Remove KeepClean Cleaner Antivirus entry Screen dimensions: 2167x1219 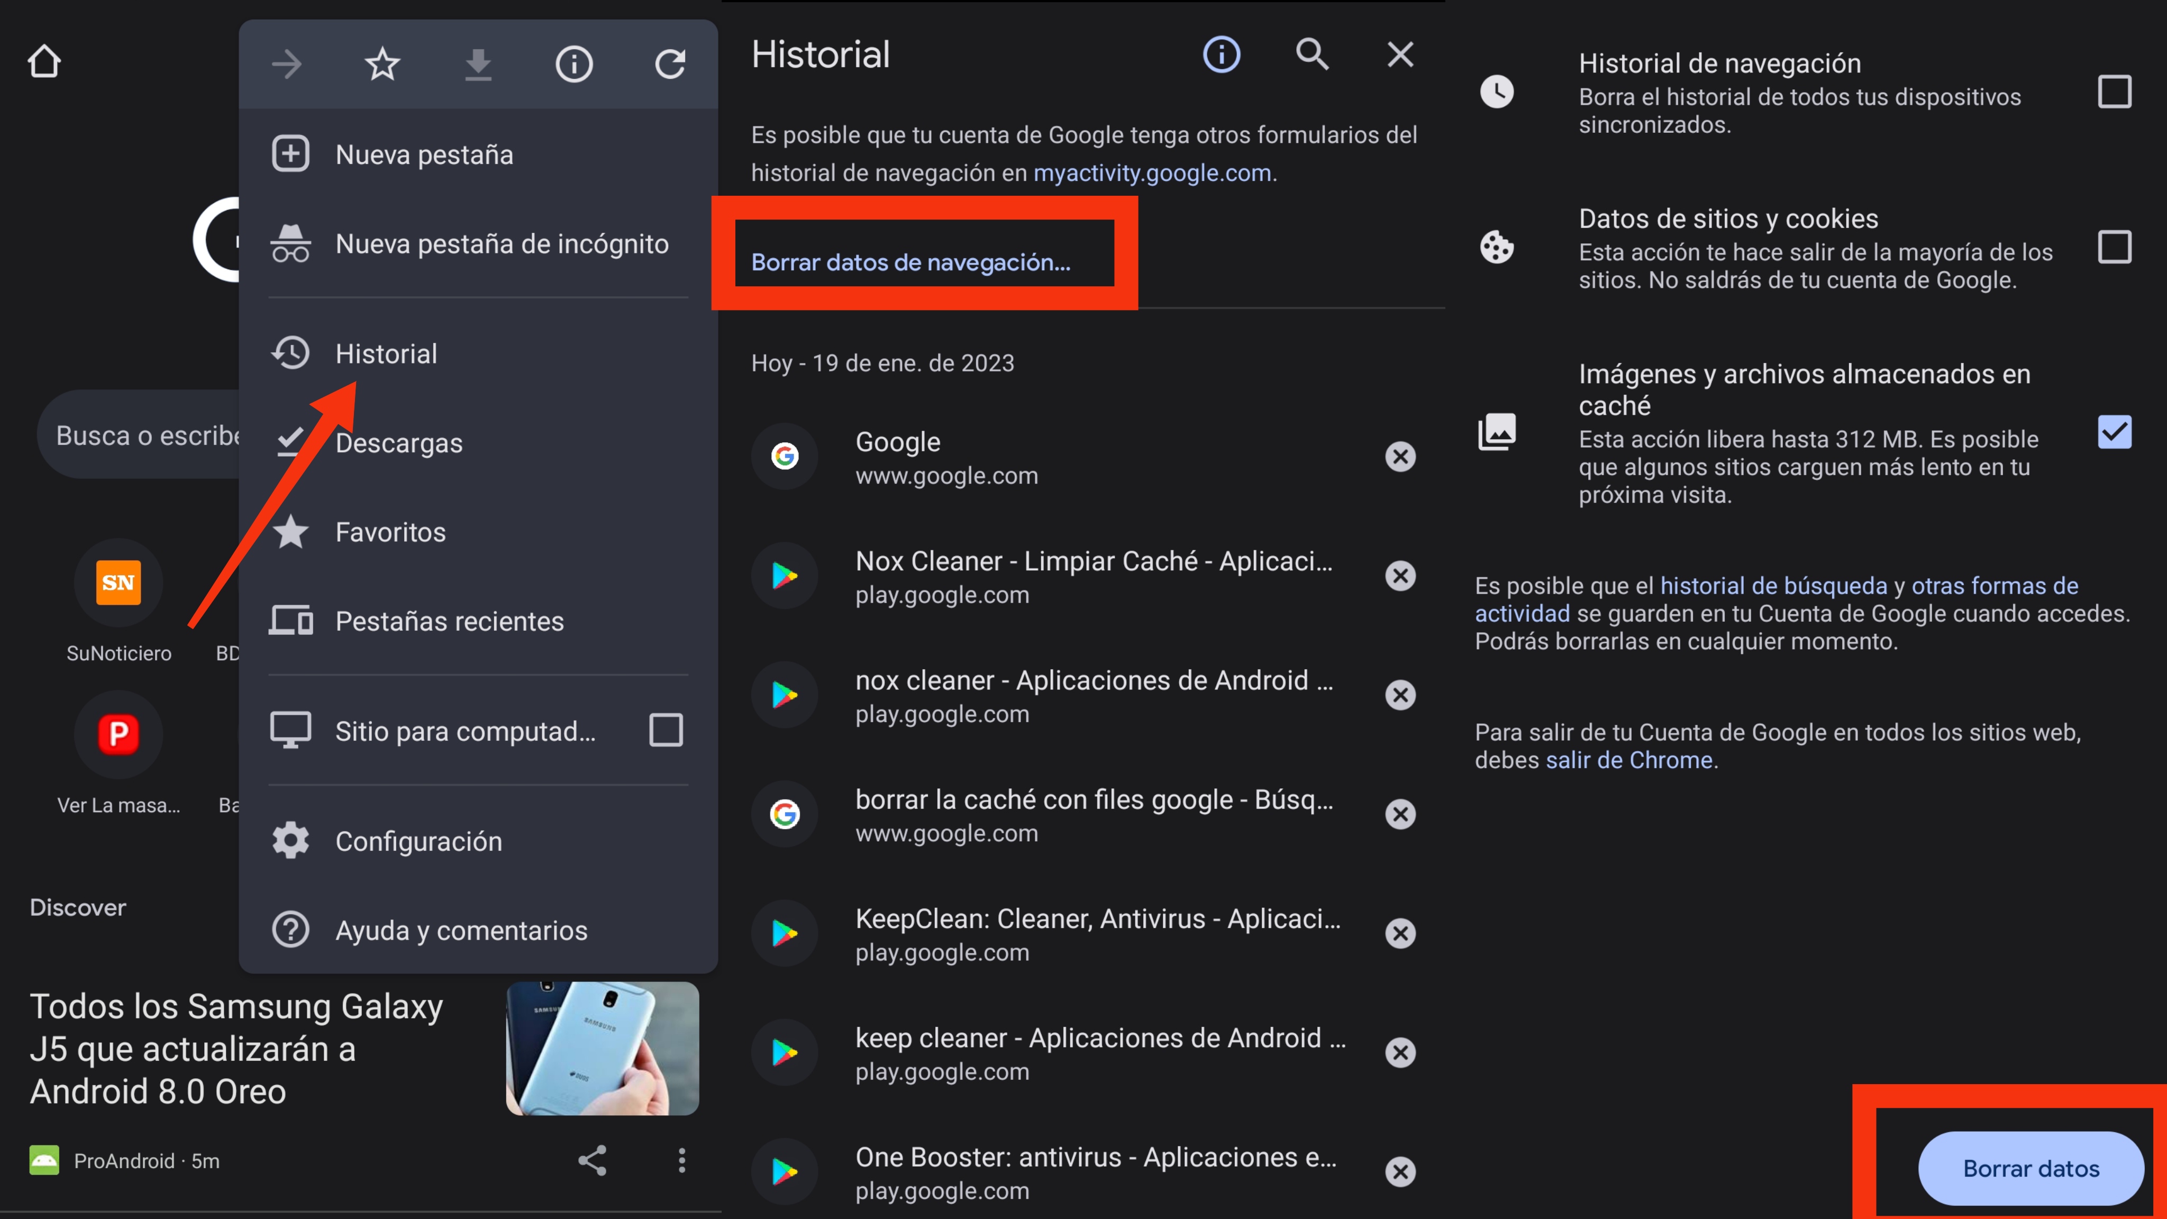1400,934
